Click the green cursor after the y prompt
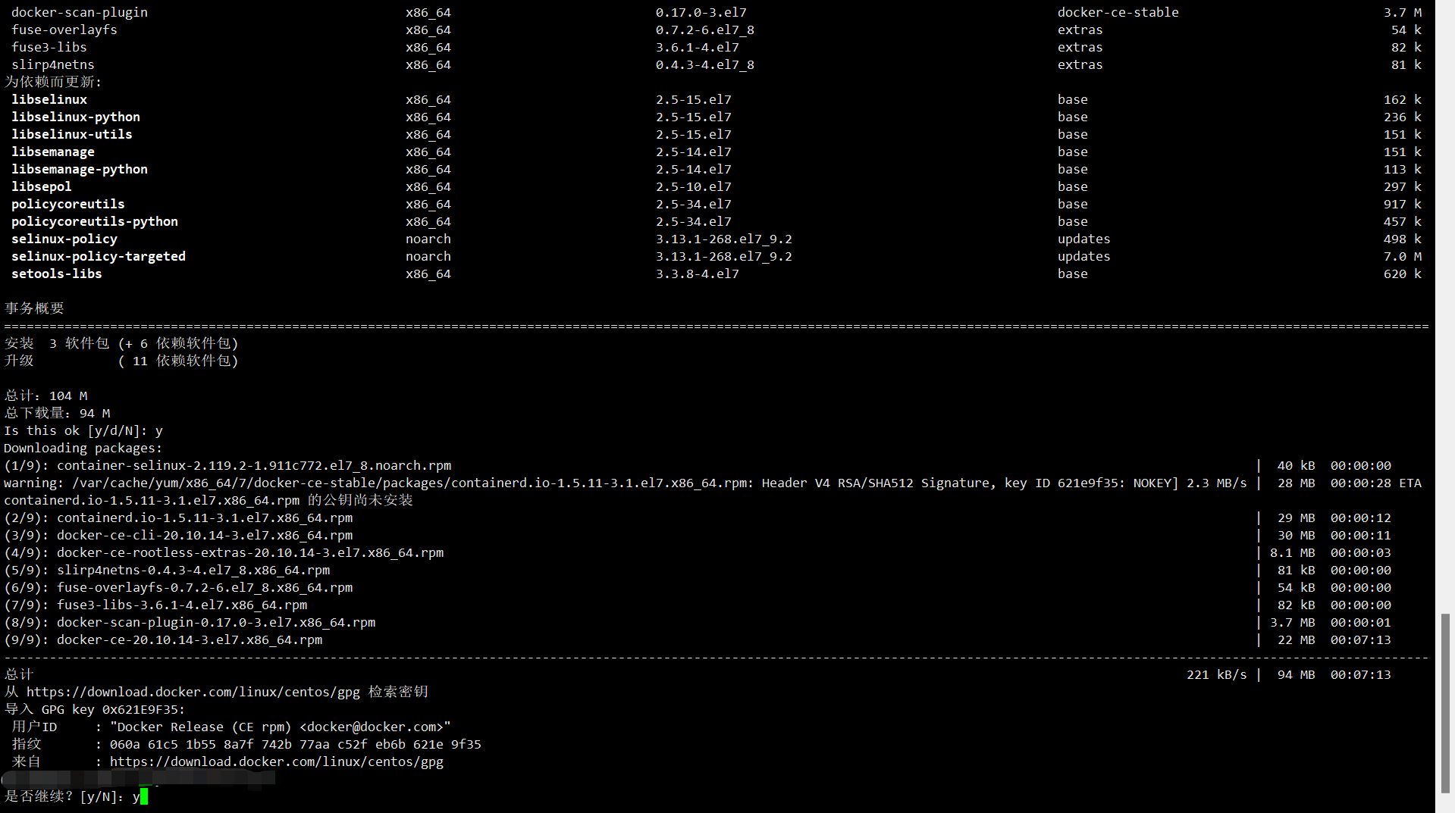 point(144,796)
